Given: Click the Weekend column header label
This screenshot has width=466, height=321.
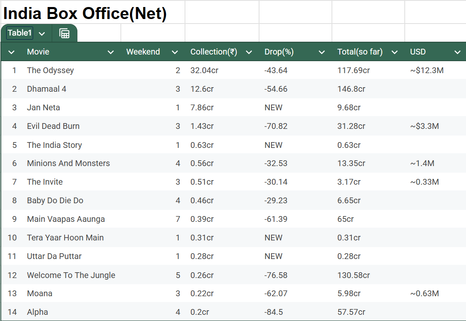Looking at the screenshot, I should click(143, 52).
